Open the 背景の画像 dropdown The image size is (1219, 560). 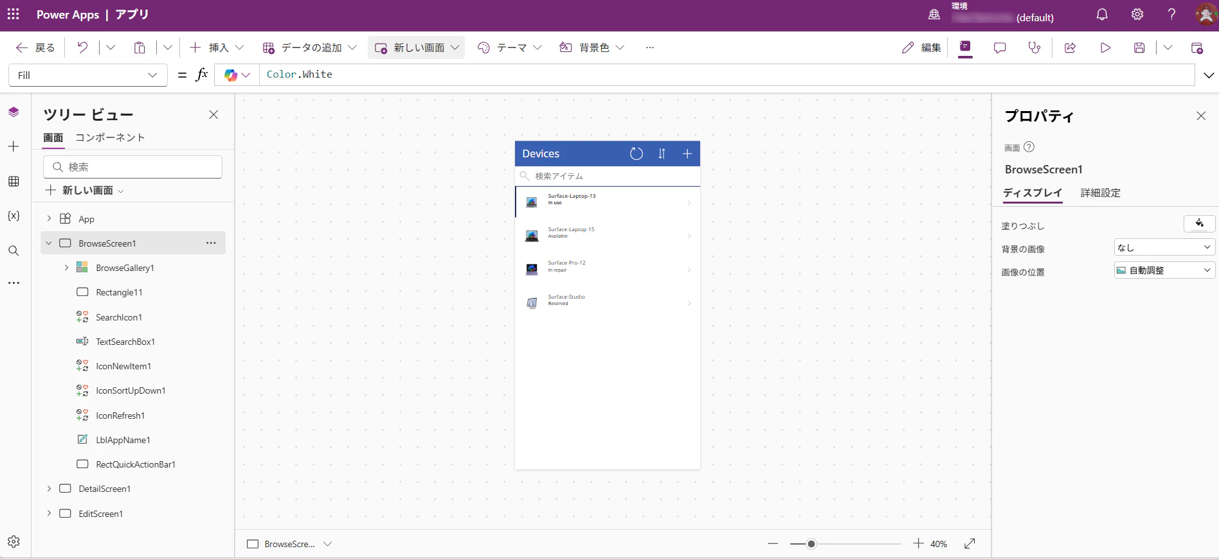point(1164,247)
